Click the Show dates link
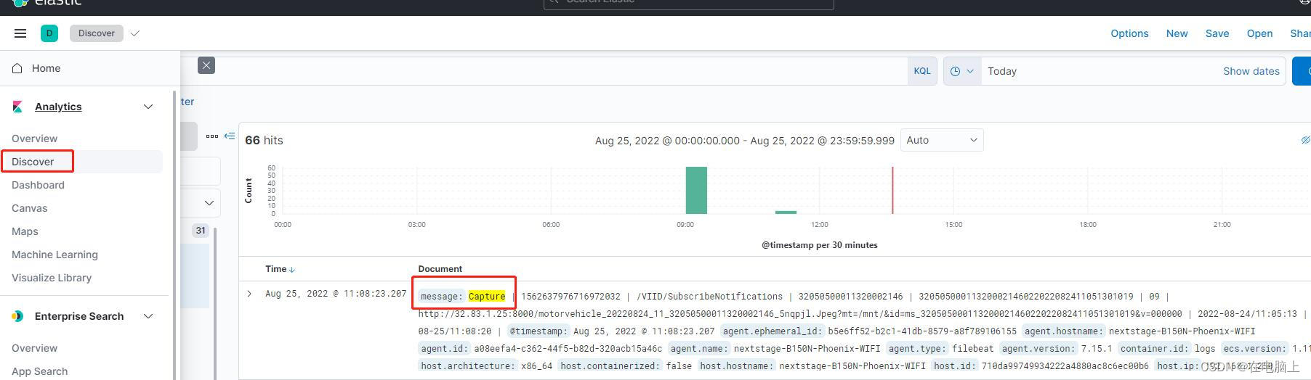Screen dimensions: 1311x380 click(x=1251, y=71)
